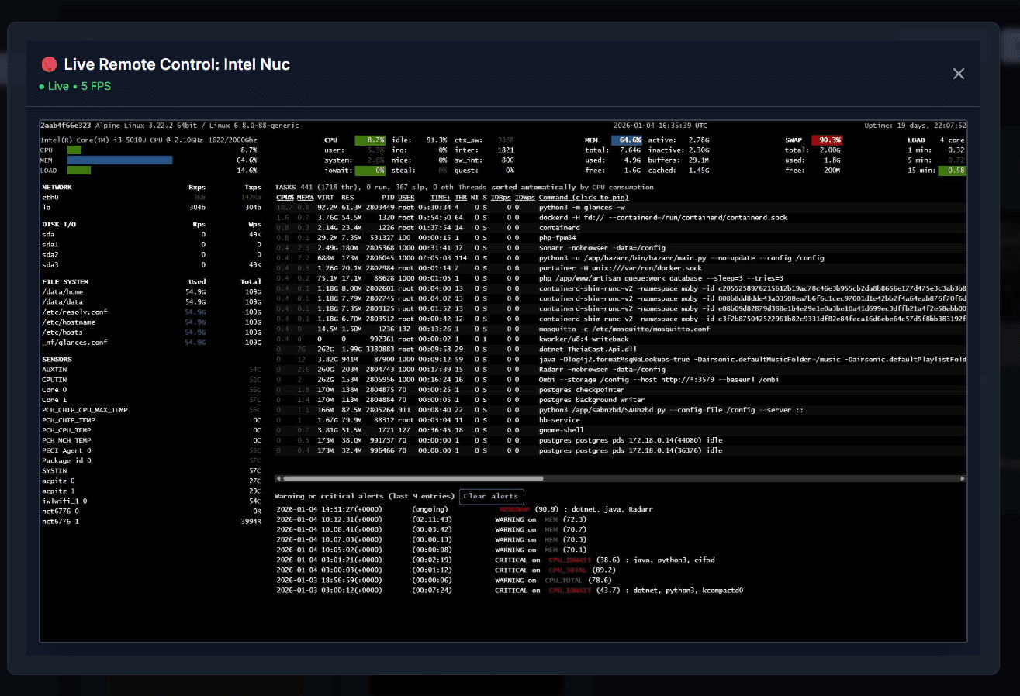Viewport: 1020px width, 696px height.
Task: Sort processes by the CPU% column
Action: coord(285,197)
